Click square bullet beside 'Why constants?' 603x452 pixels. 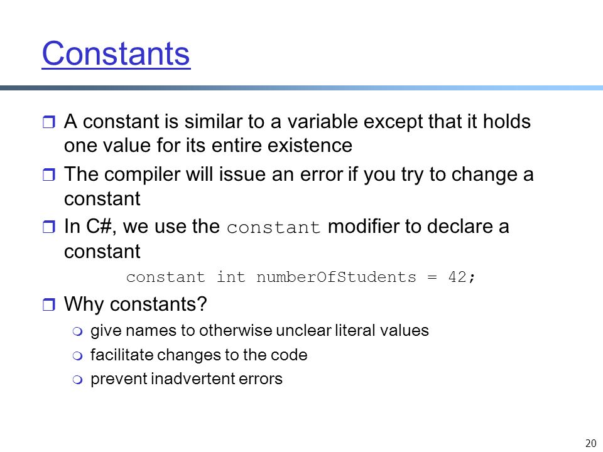48,304
